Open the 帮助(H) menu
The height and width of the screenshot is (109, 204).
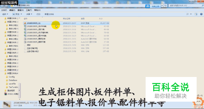(37, 10)
